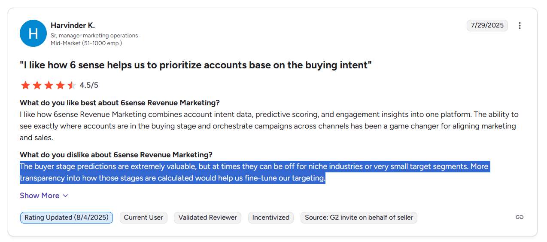The width and height of the screenshot is (547, 242).
Task: Click the 'What do you like best' heading
Action: tap(120, 103)
